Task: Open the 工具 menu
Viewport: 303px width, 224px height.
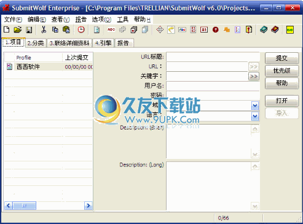Action: (123, 20)
